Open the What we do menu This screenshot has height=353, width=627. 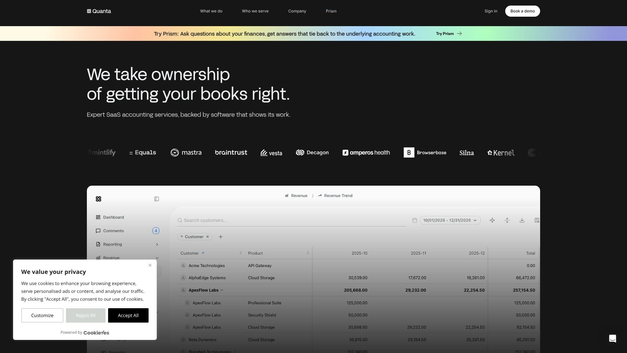coord(211,11)
